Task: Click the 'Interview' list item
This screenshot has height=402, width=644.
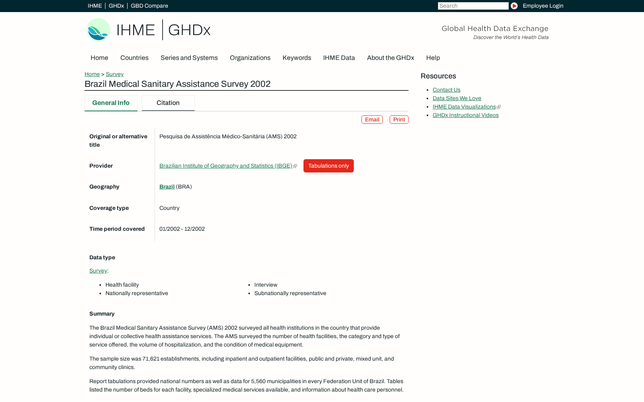Action: pyautogui.click(x=266, y=285)
